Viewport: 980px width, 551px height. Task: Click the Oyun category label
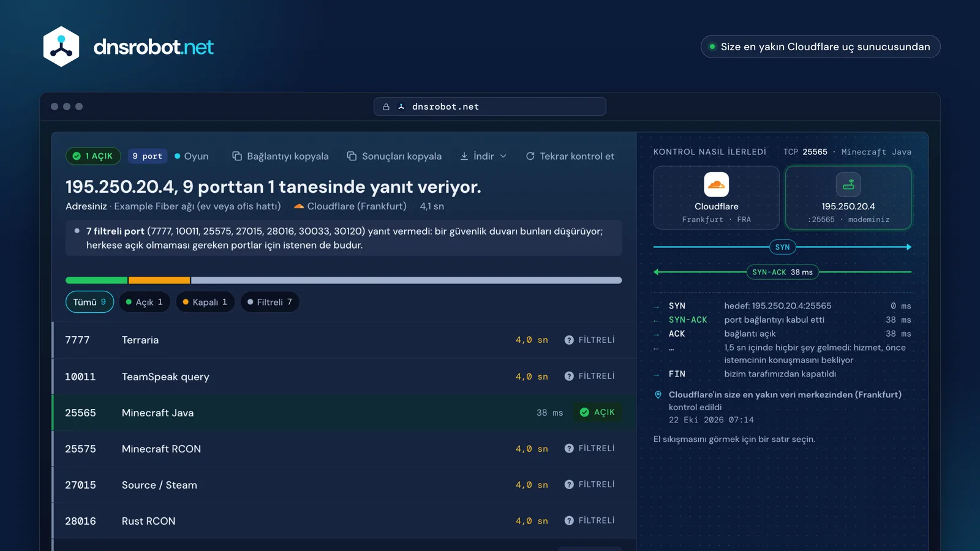click(x=192, y=156)
